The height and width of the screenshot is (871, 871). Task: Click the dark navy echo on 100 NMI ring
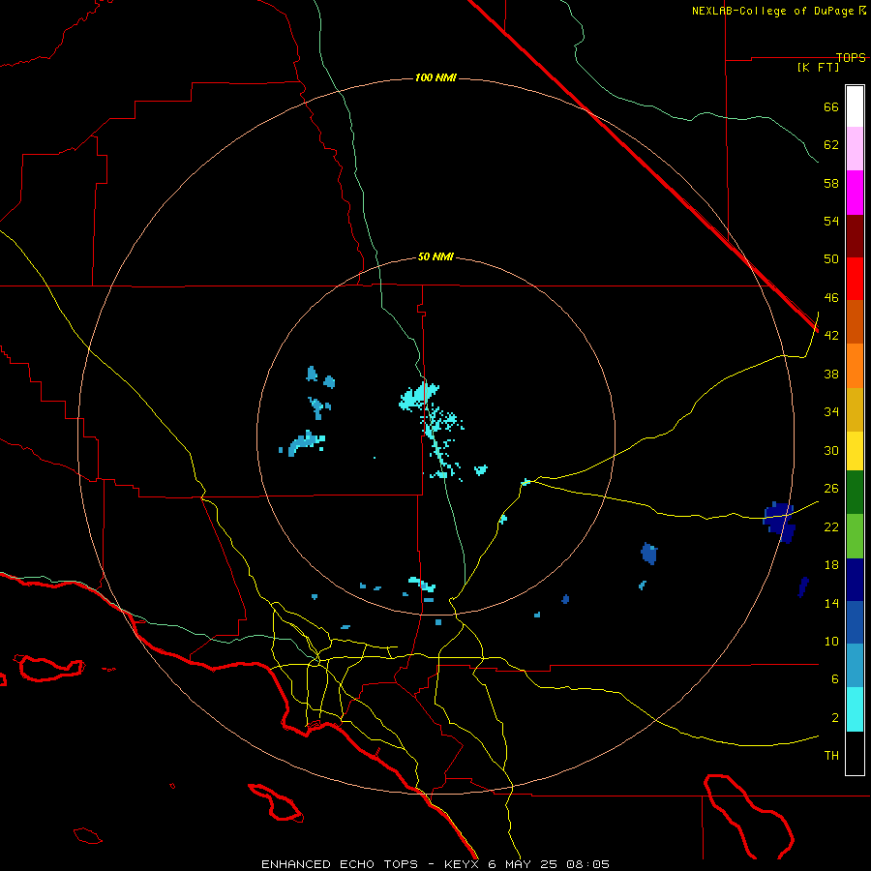pyautogui.click(x=779, y=522)
